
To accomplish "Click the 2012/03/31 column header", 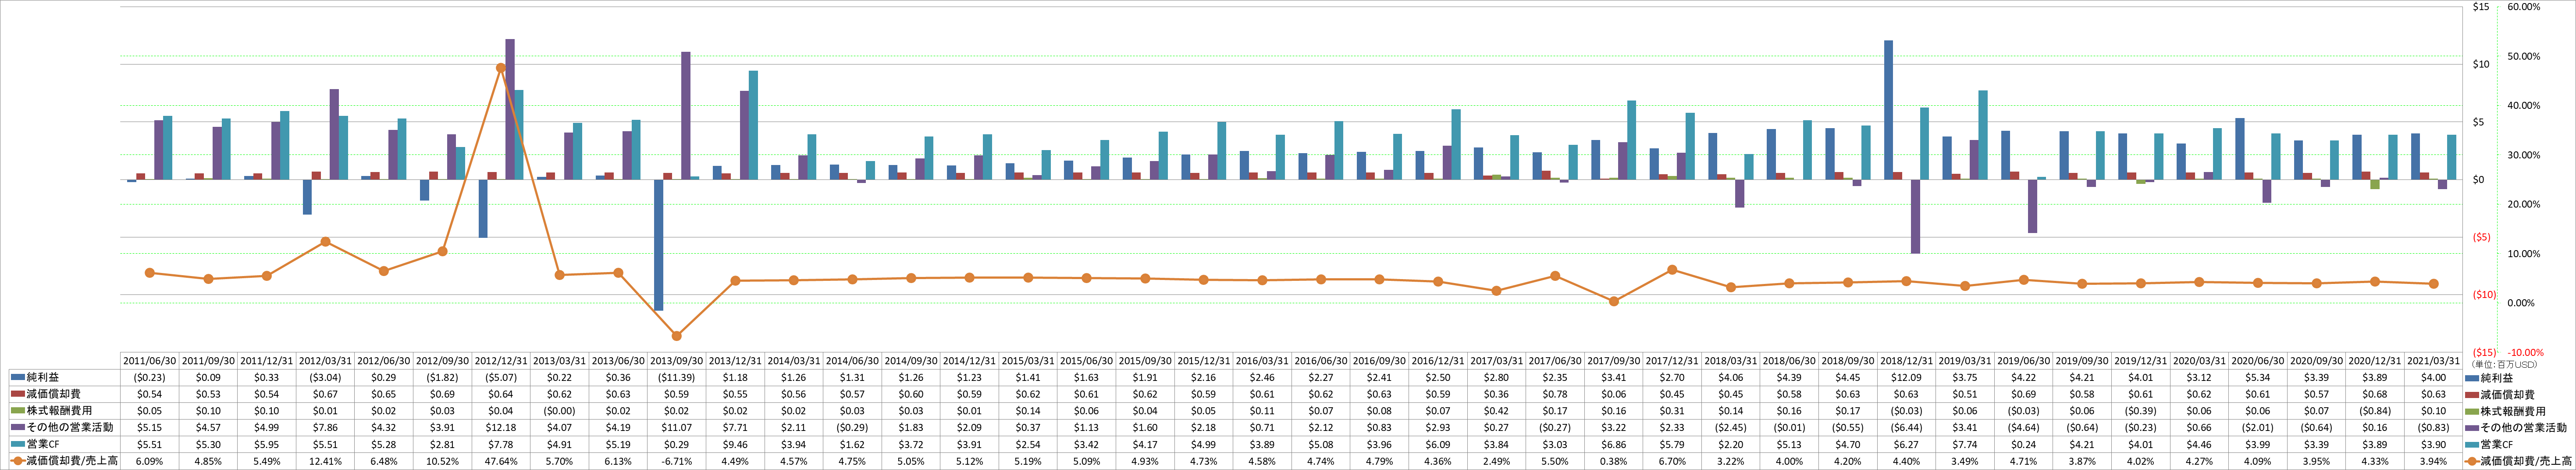I will click(x=324, y=361).
